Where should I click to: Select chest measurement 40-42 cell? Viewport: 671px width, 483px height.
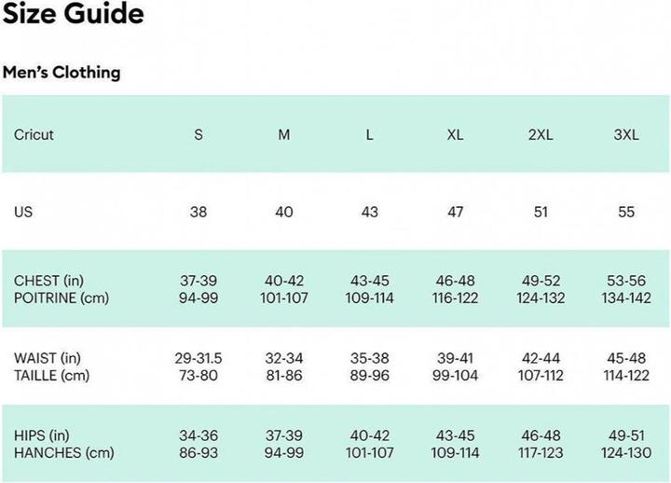pyautogui.click(x=283, y=281)
